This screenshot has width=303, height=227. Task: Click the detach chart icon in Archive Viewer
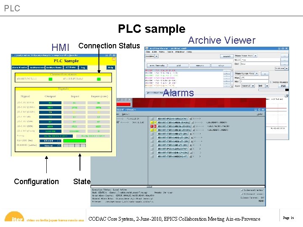pos(287,96)
